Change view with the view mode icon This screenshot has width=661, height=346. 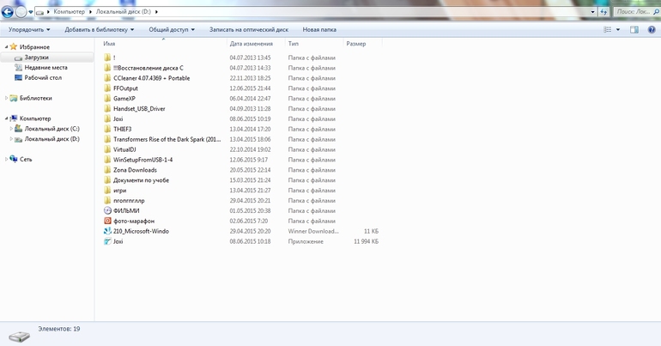tap(608, 29)
